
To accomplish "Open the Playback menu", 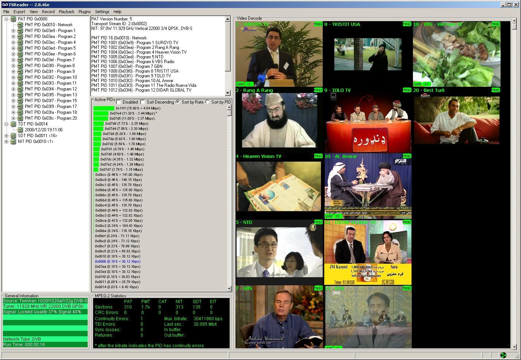I will [66, 12].
